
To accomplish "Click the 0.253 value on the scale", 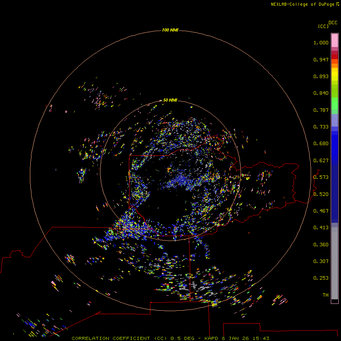I will 321,278.
